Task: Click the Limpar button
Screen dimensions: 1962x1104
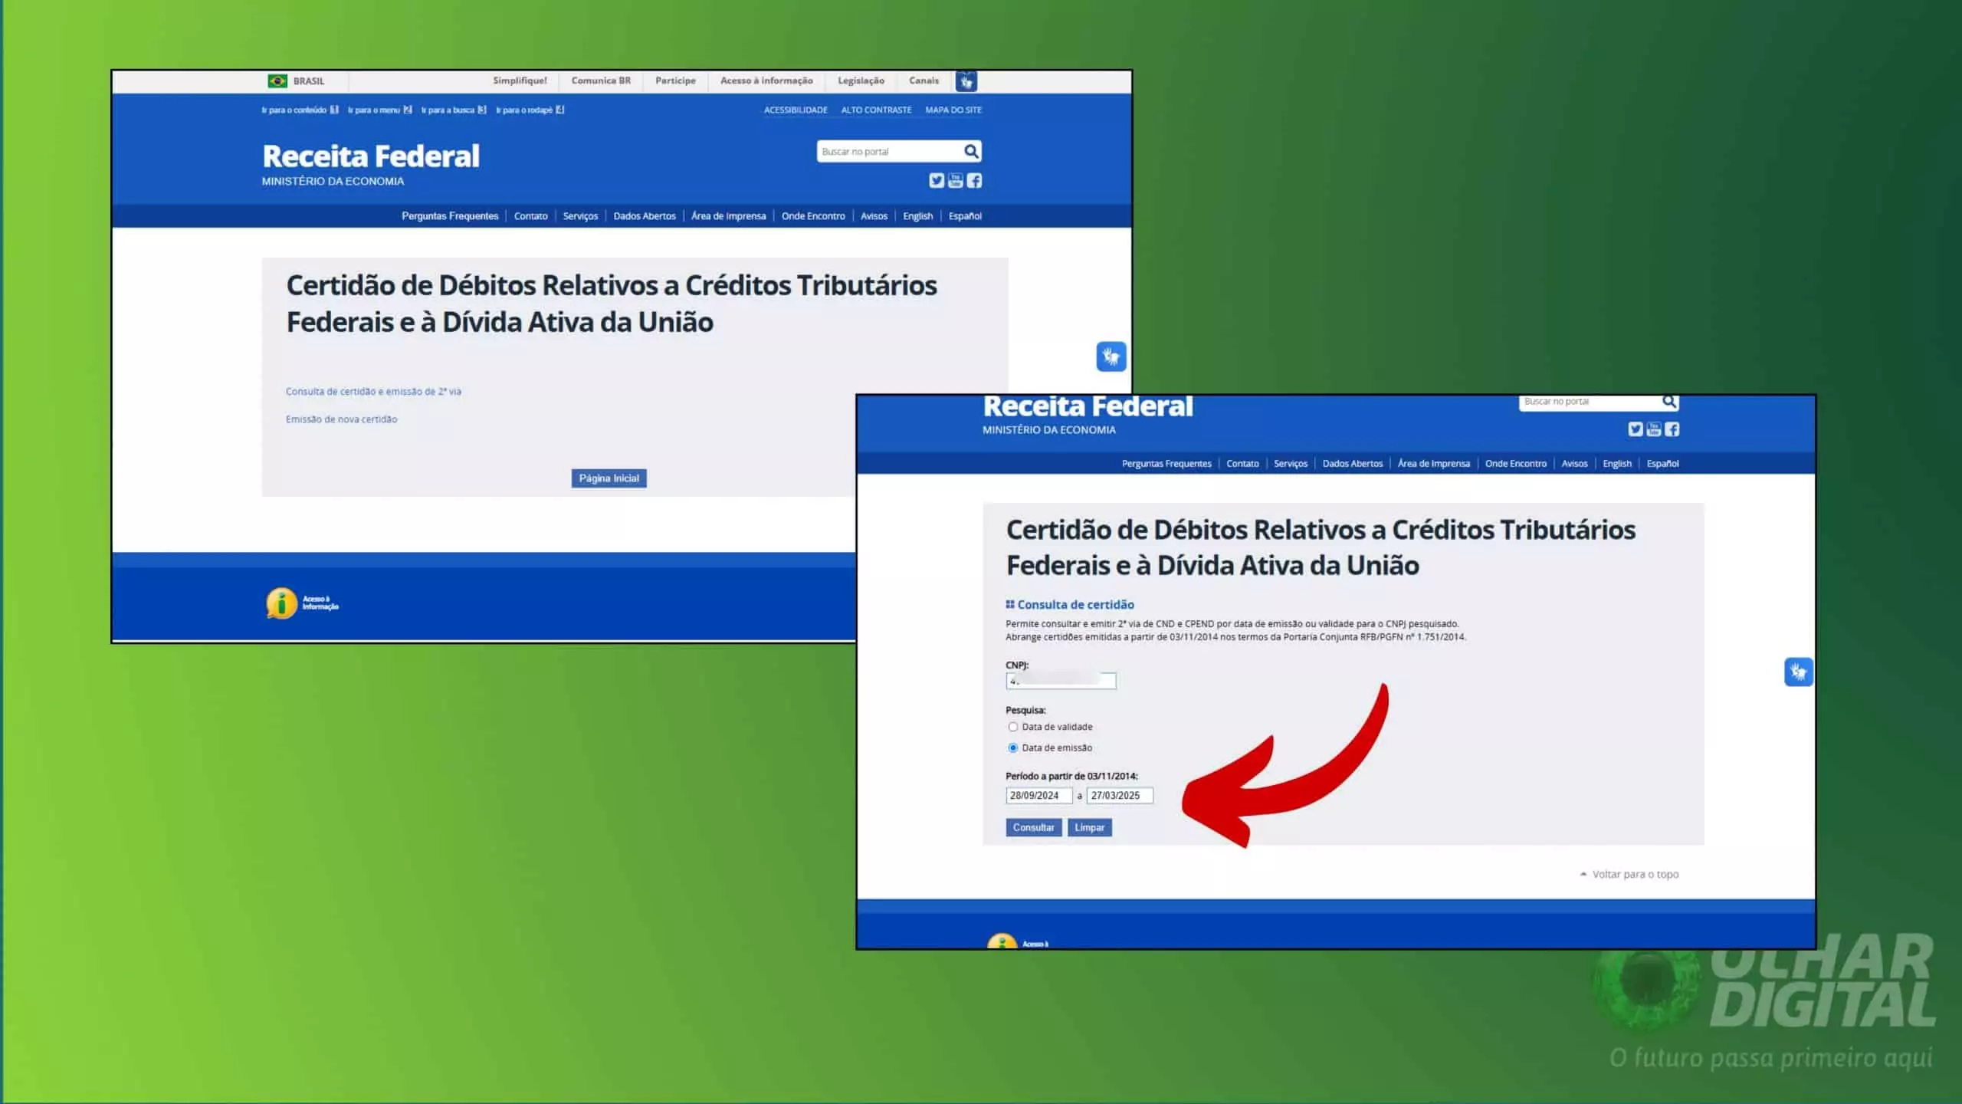Action: 1089,827
